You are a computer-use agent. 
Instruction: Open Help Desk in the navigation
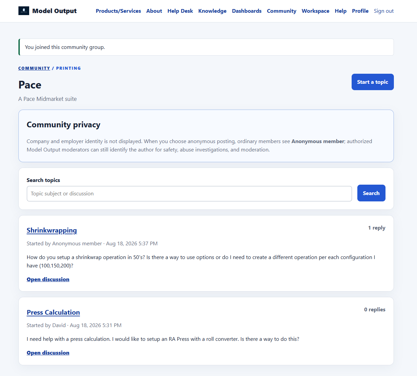(180, 11)
